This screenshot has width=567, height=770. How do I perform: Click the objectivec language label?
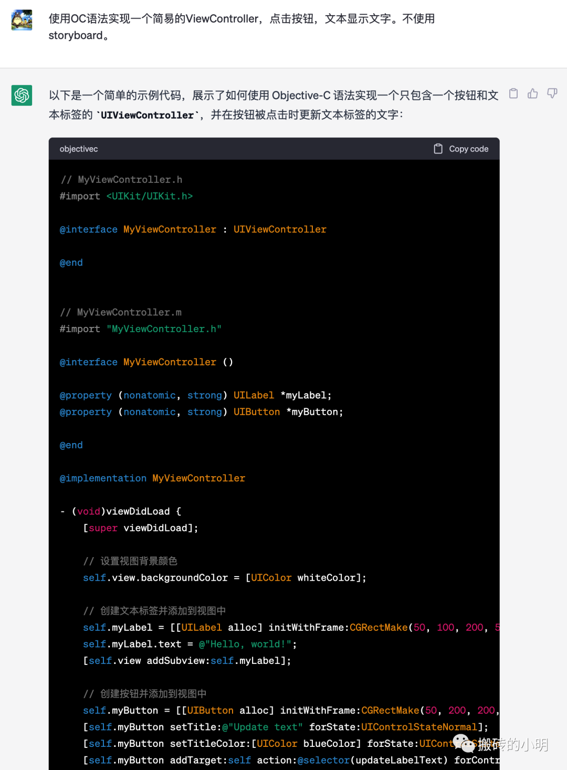coord(79,149)
